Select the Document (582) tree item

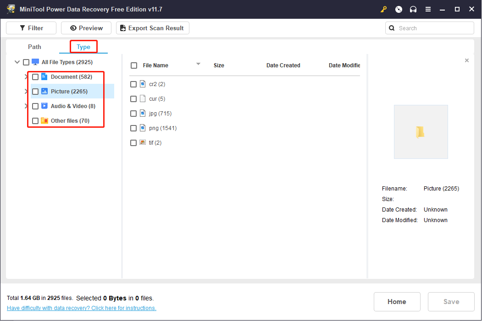click(x=72, y=77)
